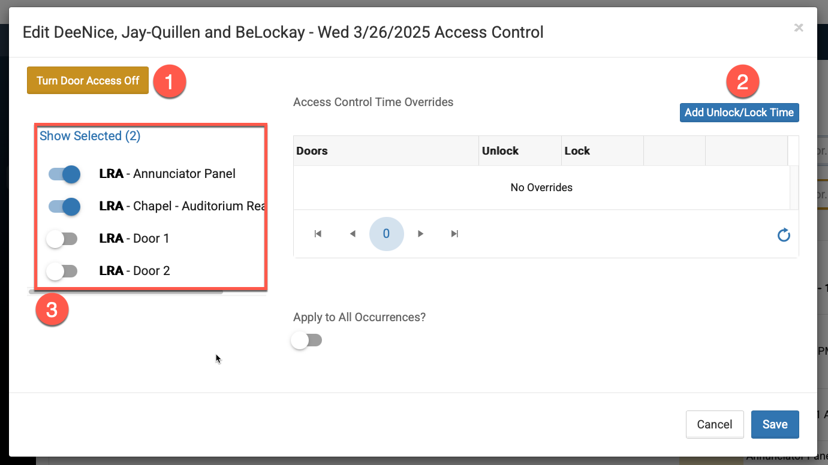Close the Access Control dialog with X
Image resolution: width=828 pixels, height=465 pixels.
(x=799, y=28)
